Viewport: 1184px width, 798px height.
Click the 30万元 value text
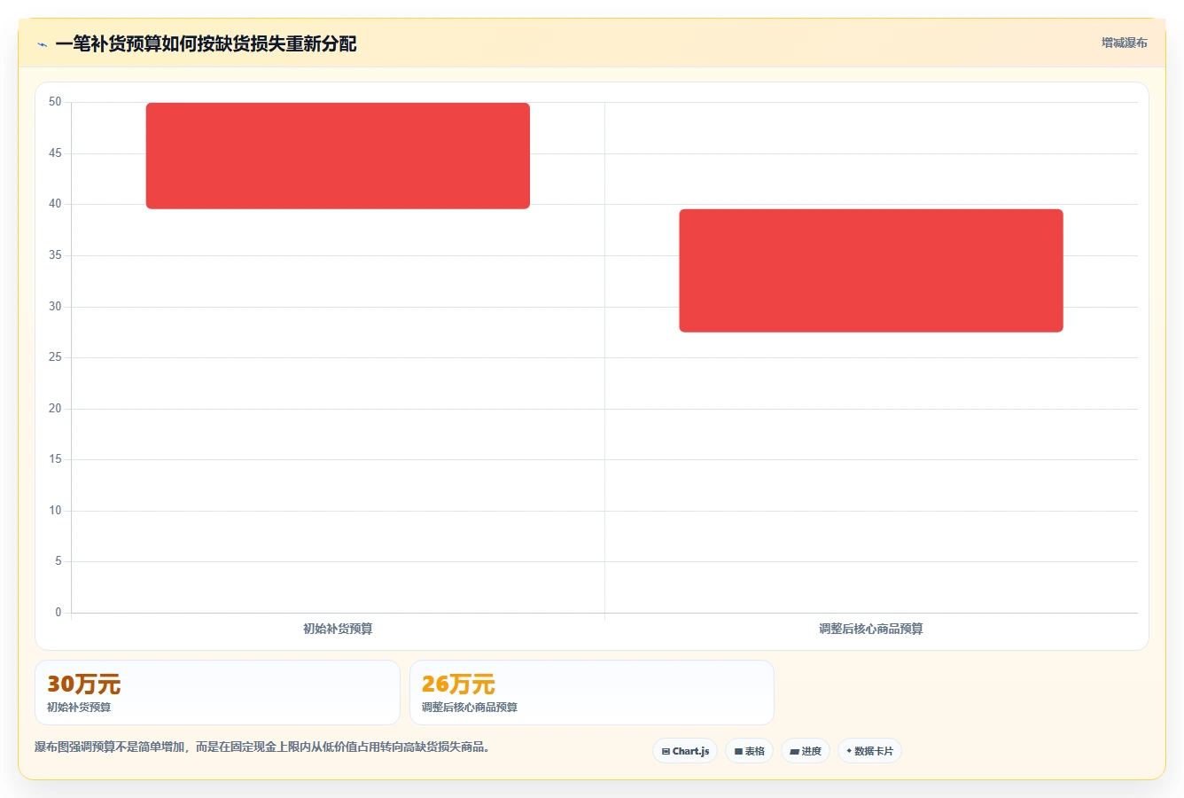(83, 685)
